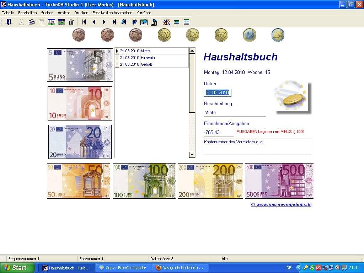Click the paste clipboard icon

click(41, 22)
